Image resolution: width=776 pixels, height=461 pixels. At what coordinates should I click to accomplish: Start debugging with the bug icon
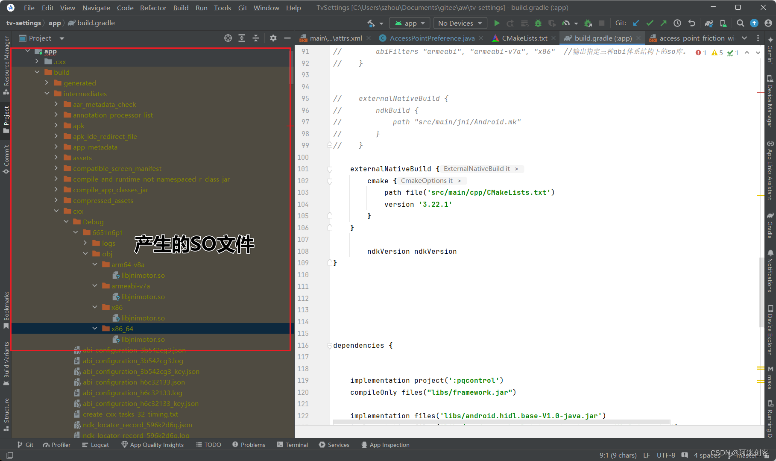pos(538,23)
